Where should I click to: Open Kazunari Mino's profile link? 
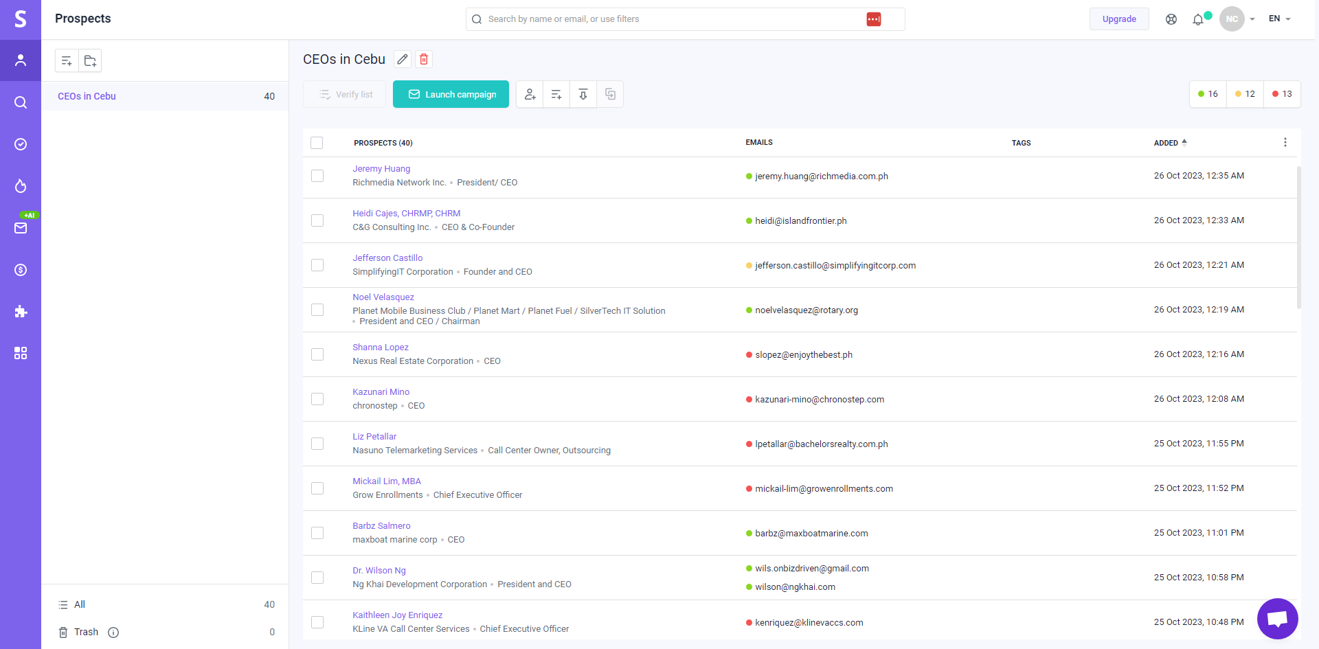[x=381, y=392]
